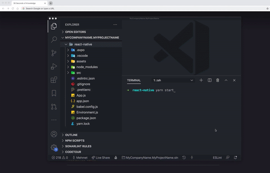
Task: Open the Explorer view in activity bar
Action: (54, 26)
